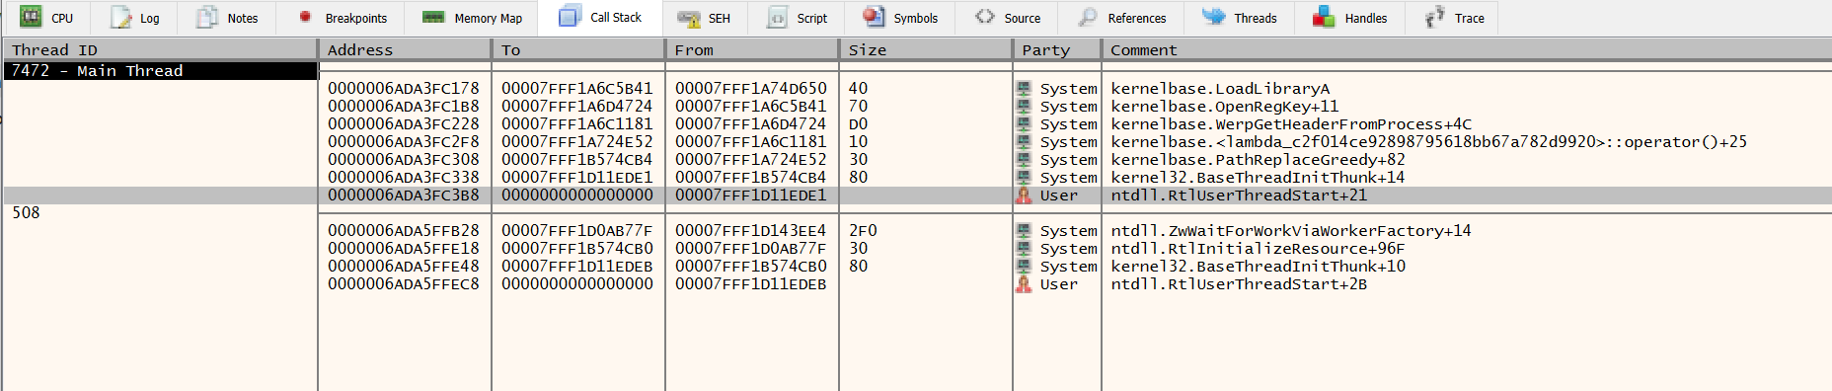Click the Comment column header
Image resolution: width=1832 pixels, height=391 pixels.
[x=1466, y=49]
